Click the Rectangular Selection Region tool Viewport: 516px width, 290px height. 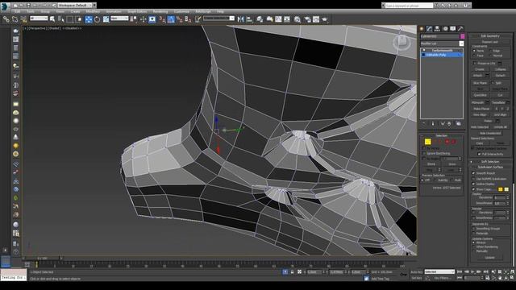[x=70, y=19]
